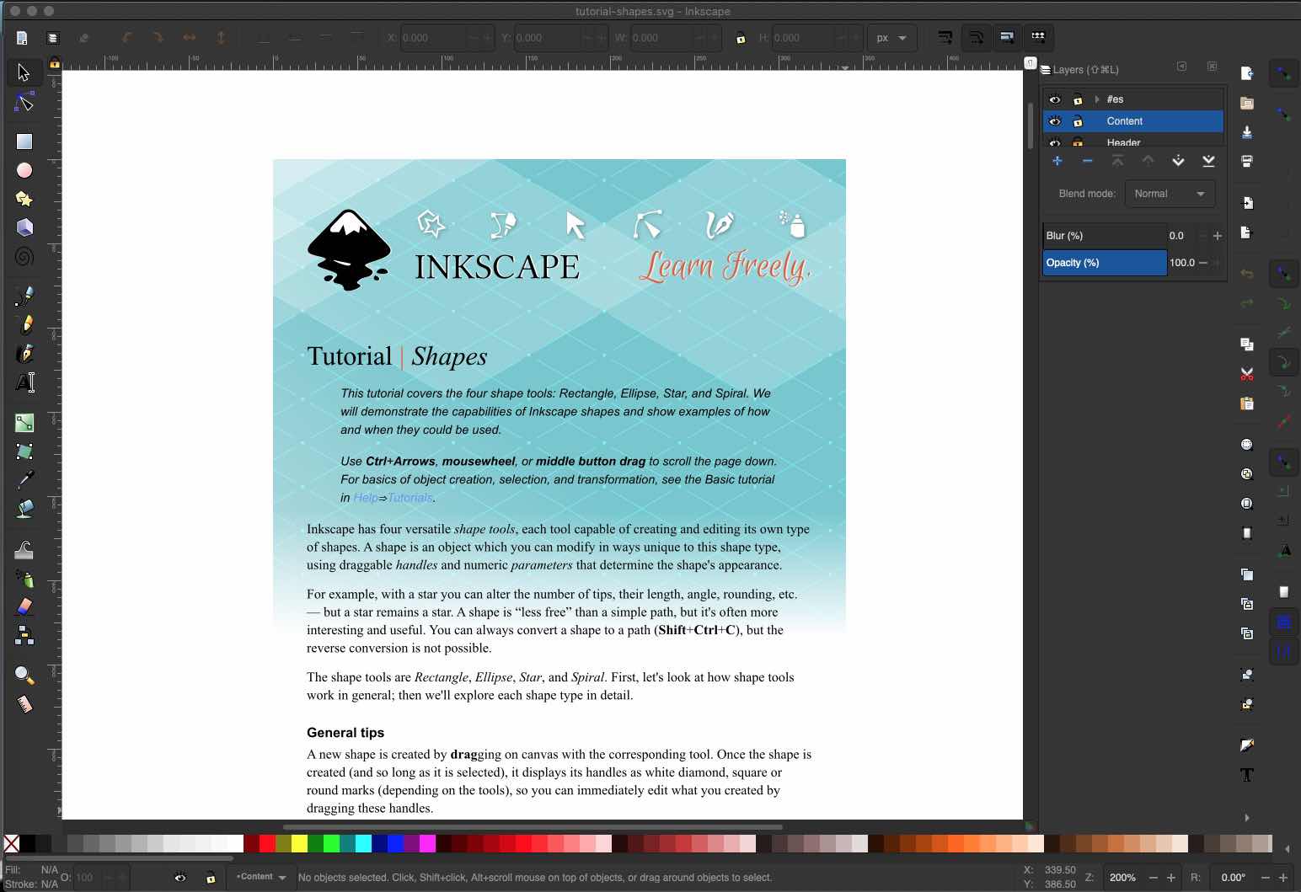Select the Measure ruler tool
Screen dimensions: 1301x892
(x=24, y=703)
